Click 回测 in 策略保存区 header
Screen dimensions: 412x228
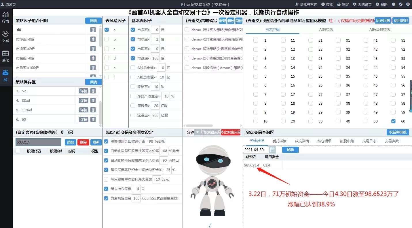coord(94,82)
